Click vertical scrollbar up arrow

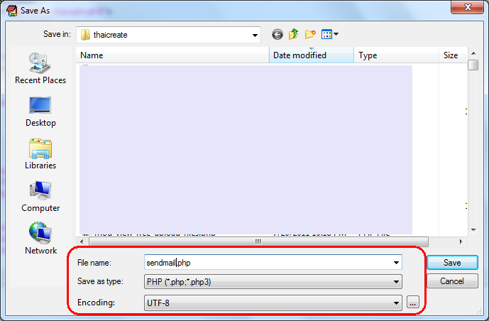473,53
